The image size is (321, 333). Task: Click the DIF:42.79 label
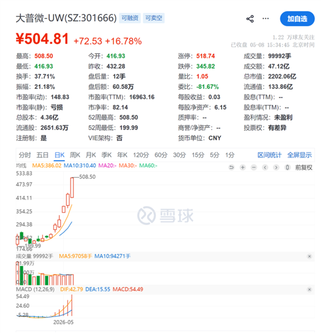coord(72,290)
